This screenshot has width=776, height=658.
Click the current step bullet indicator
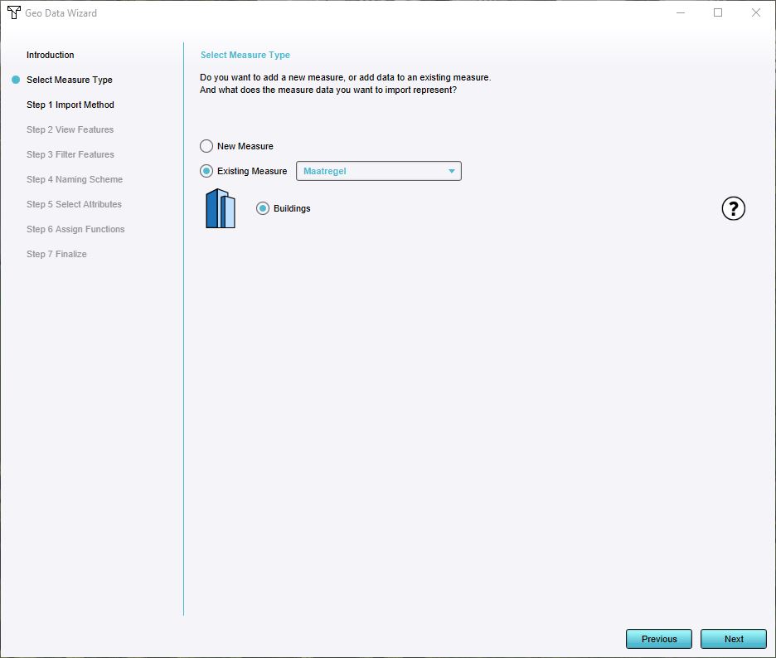pyautogui.click(x=15, y=80)
